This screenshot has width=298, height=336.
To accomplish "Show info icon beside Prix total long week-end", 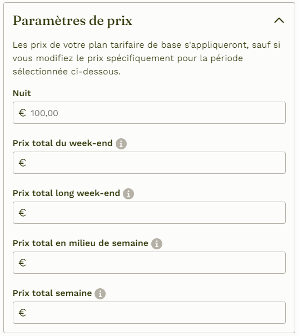I will coord(128,194).
